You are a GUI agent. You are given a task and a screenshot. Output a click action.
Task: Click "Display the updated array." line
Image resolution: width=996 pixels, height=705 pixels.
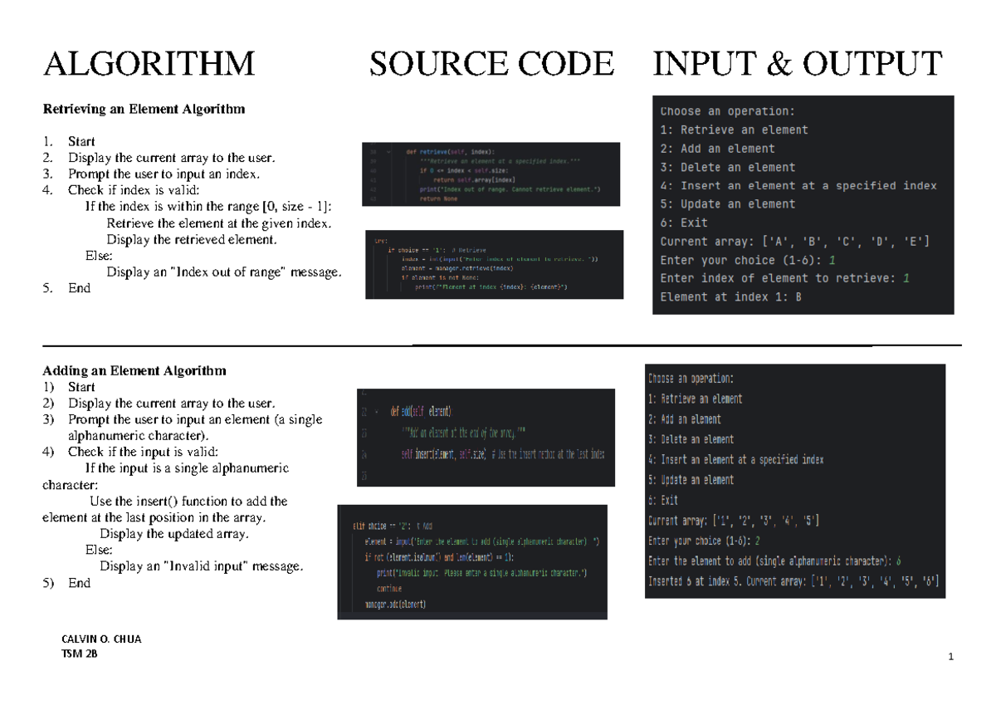[174, 534]
